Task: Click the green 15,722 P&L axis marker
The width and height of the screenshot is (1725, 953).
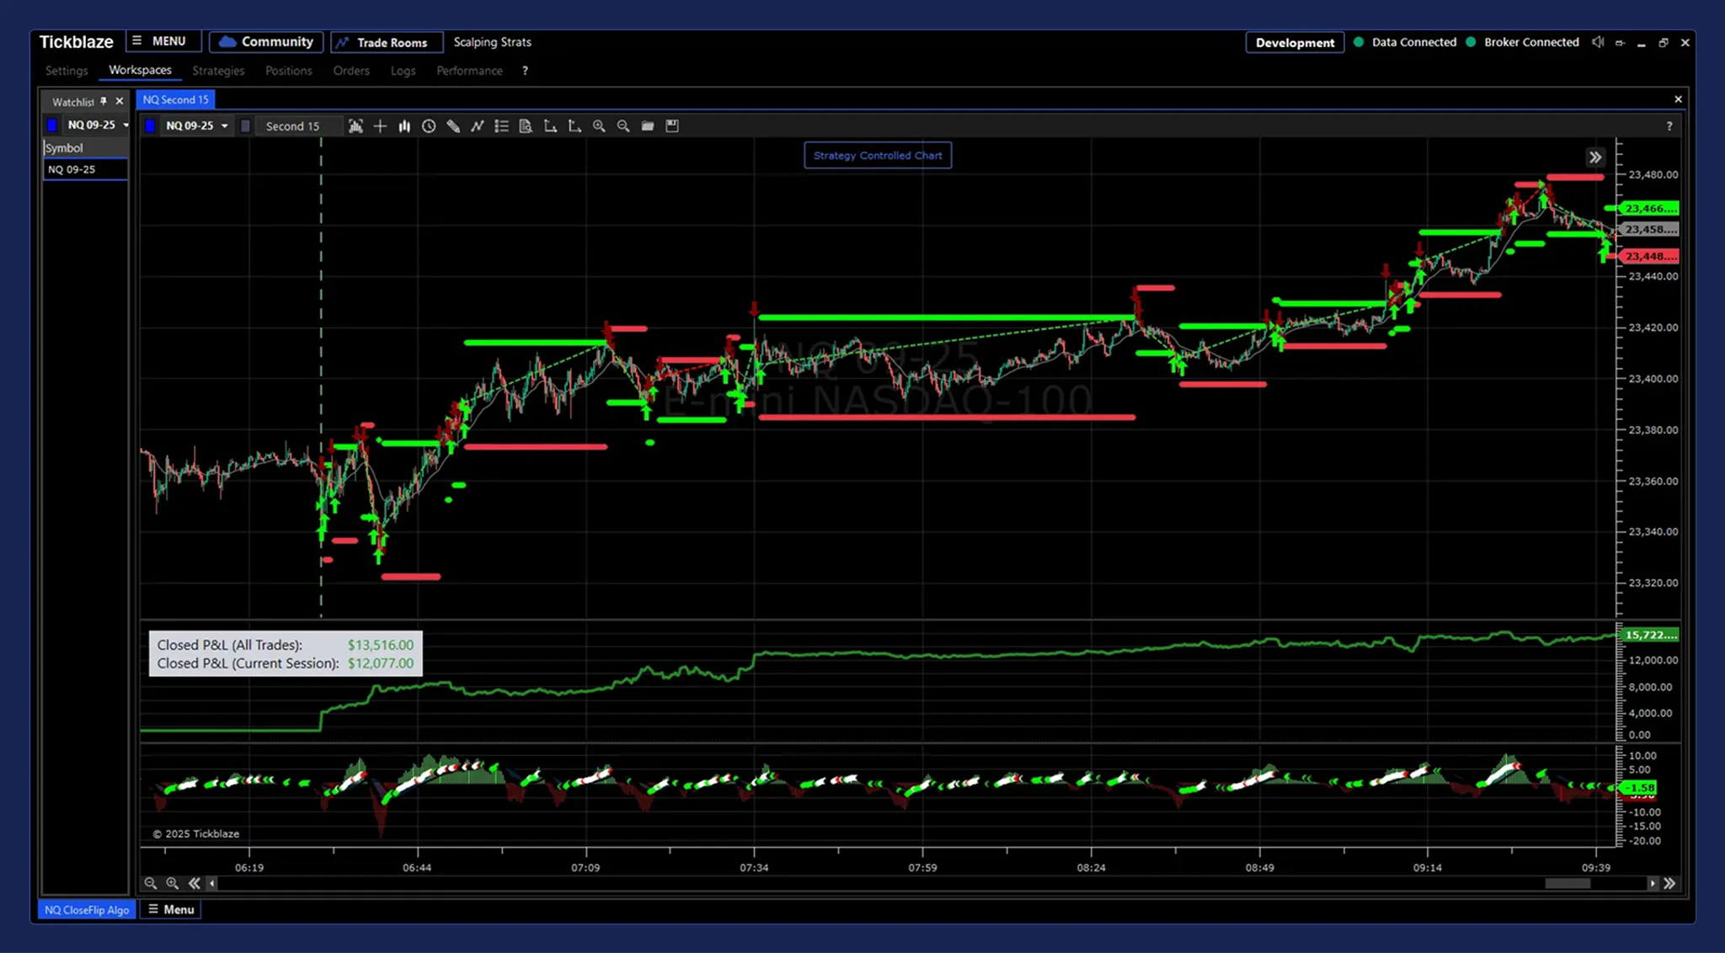Action: (1649, 635)
